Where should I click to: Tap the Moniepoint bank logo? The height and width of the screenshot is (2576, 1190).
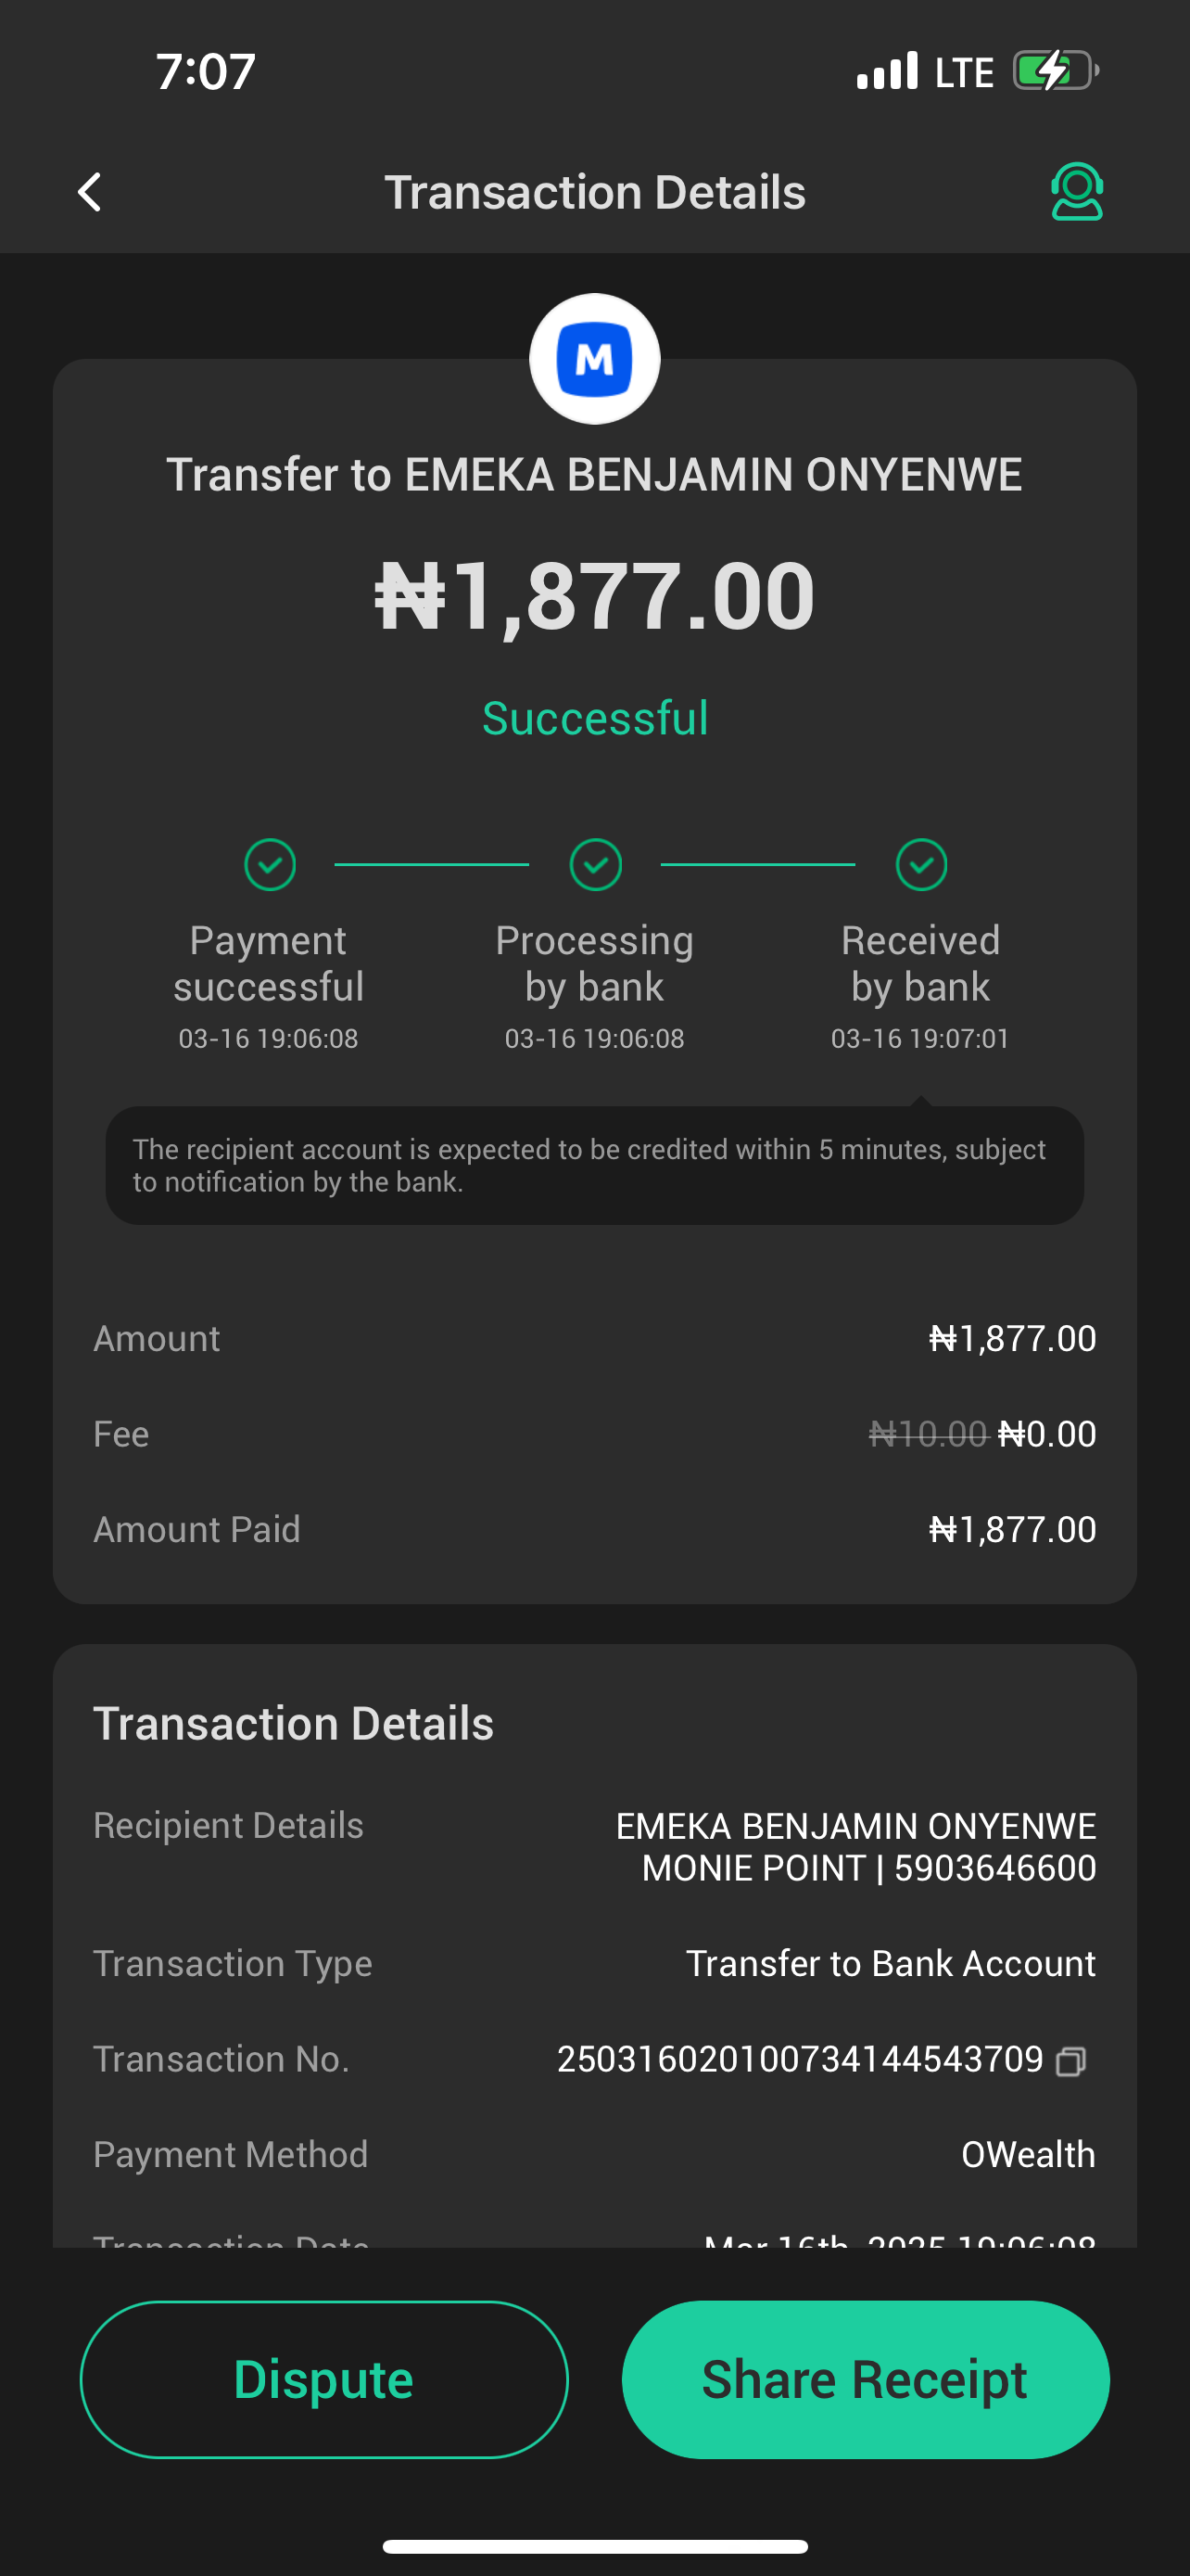[x=594, y=359]
